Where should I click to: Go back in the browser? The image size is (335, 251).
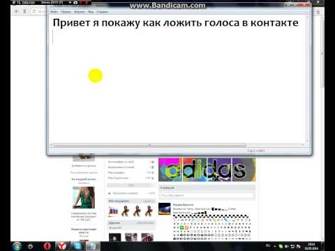(16, 11)
